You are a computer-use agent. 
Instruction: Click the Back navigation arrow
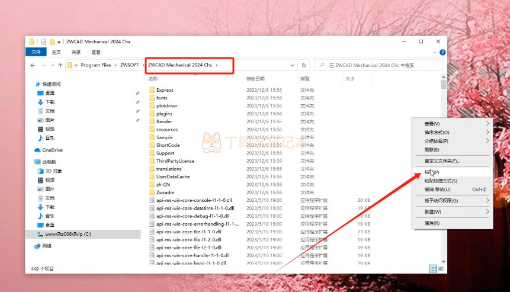[33, 65]
